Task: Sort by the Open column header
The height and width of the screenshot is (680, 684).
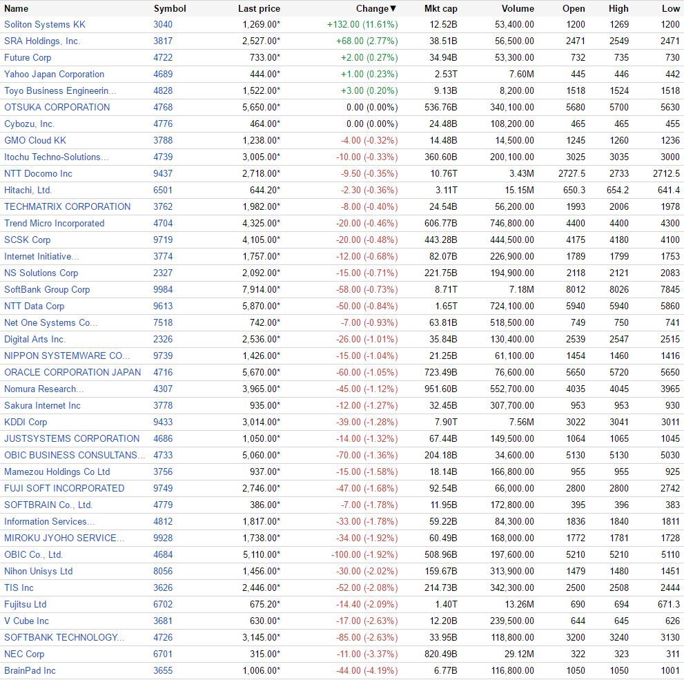Action: click(x=574, y=9)
